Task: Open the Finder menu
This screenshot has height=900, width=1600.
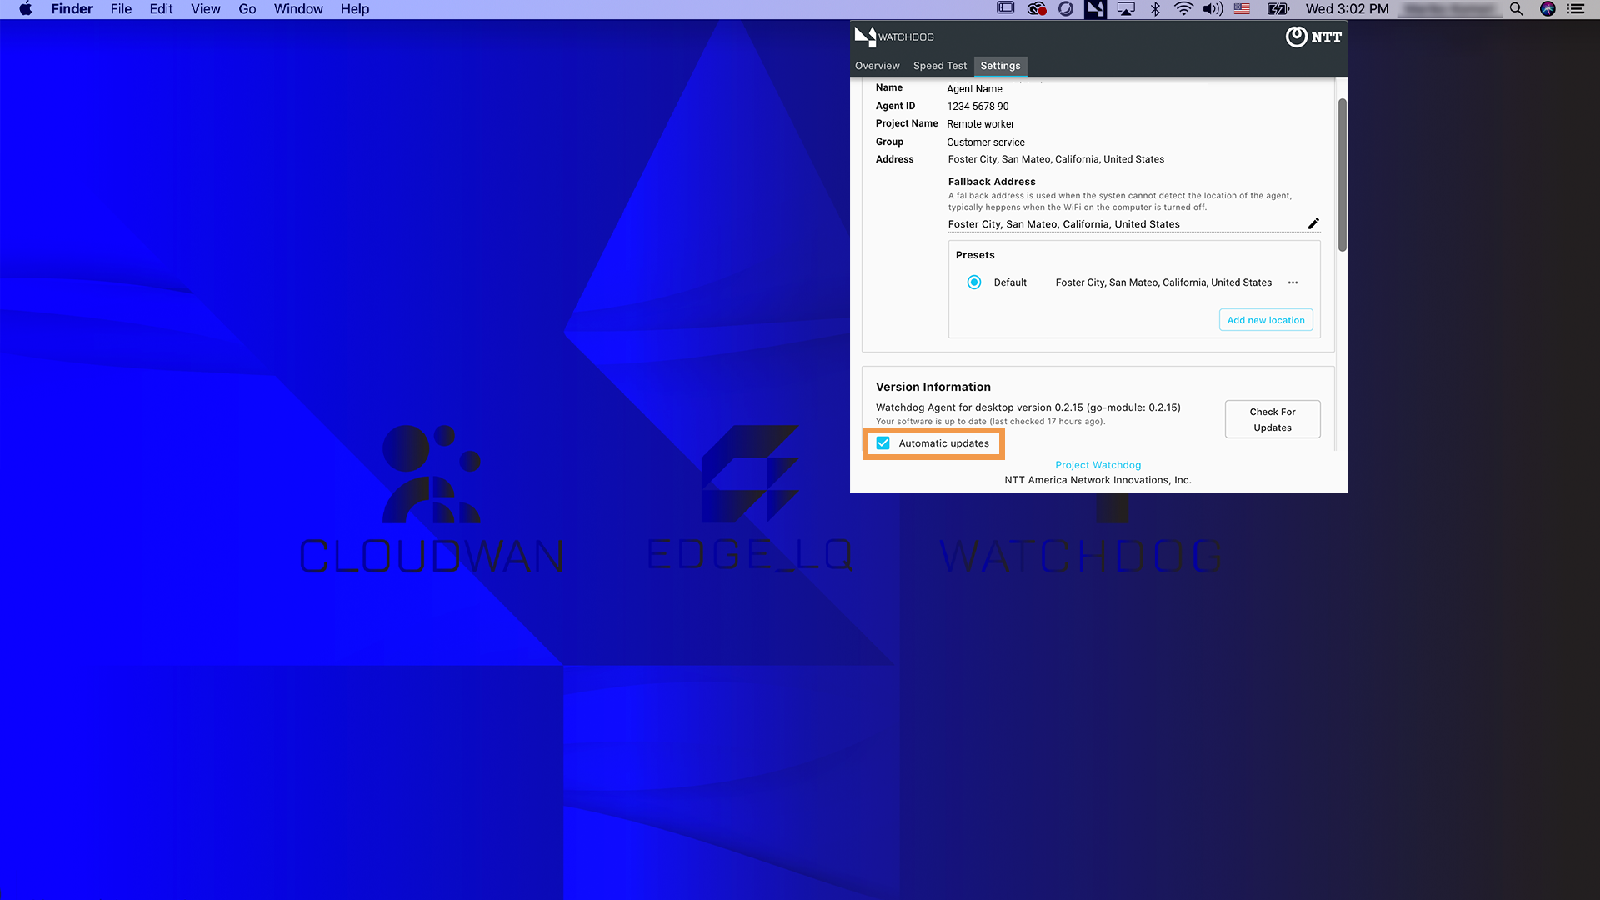Action: pyautogui.click(x=72, y=9)
